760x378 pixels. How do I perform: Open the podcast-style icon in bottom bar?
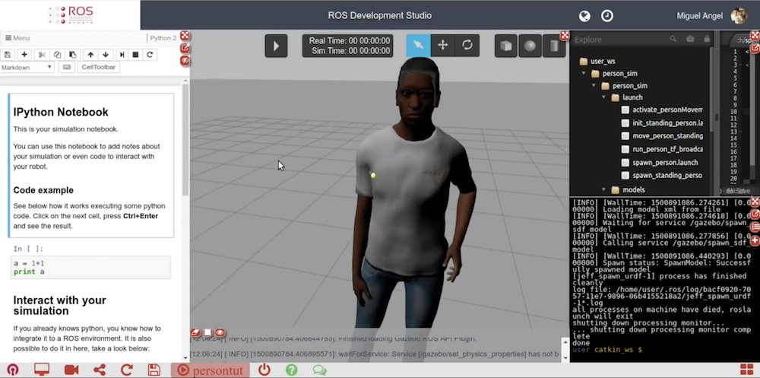click(13, 370)
